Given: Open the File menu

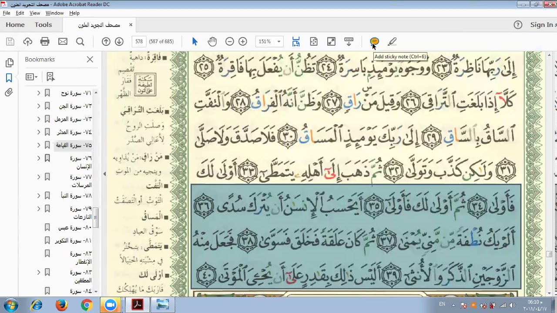Looking at the screenshot, I should [7, 13].
